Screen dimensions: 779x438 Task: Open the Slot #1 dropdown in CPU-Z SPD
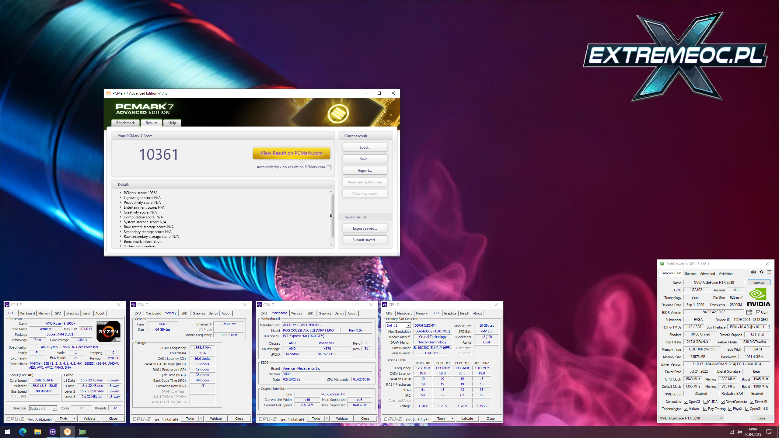[x=398, y=325]
